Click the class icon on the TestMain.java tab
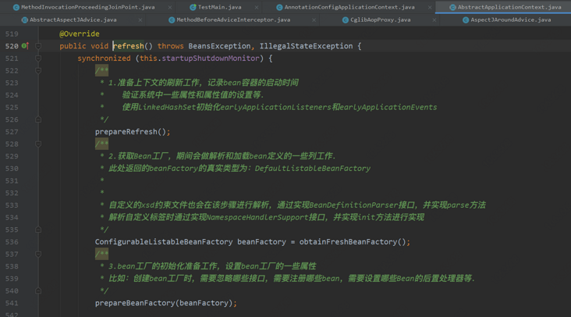 [x=193, y=7]
